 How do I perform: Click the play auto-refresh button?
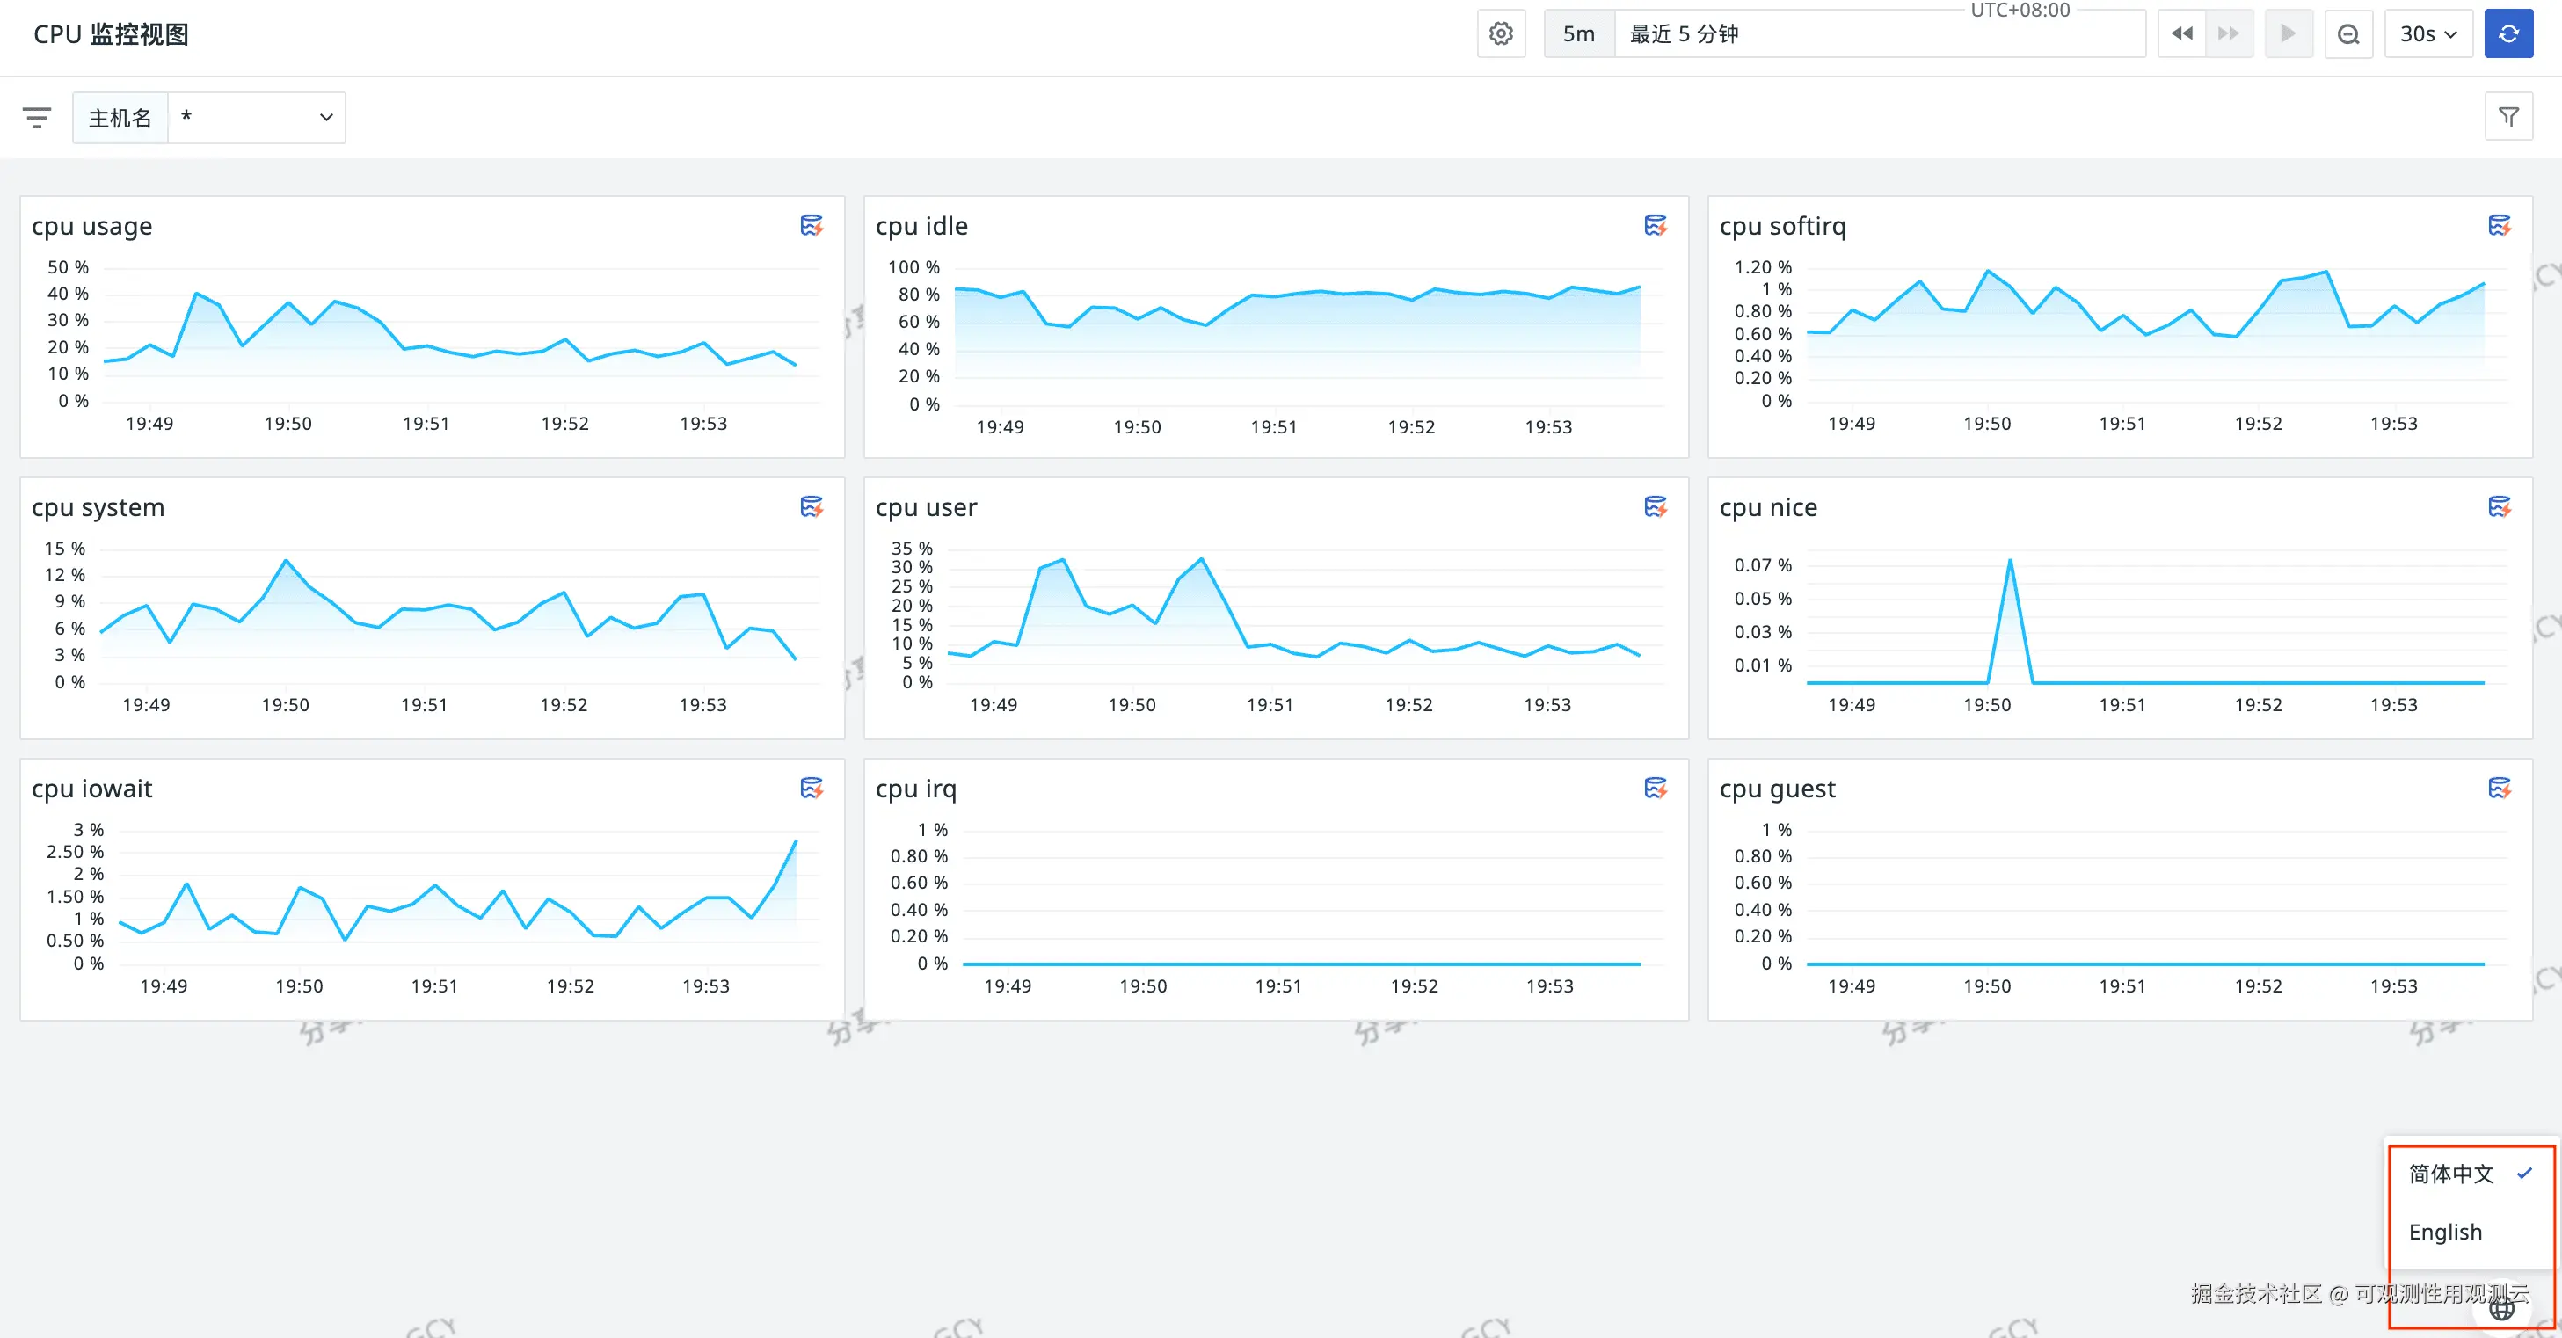coord(2288,33)
